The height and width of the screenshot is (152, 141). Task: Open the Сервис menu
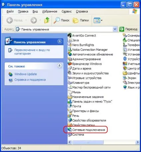point(67,11)
